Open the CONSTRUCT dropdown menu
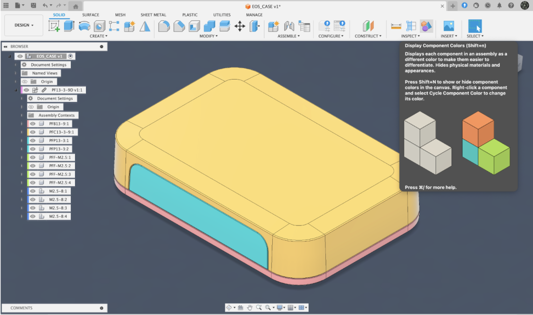Screen dimensions: 533x315 [368, 36]
